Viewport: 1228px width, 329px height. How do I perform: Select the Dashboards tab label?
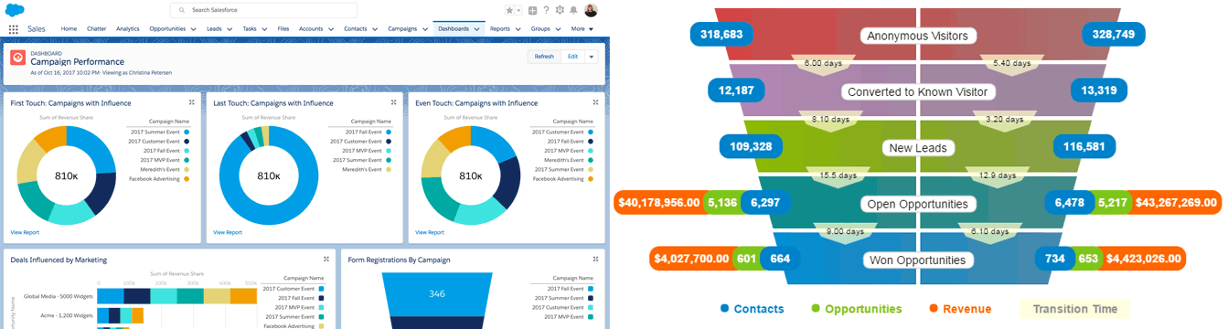(454, 29)
